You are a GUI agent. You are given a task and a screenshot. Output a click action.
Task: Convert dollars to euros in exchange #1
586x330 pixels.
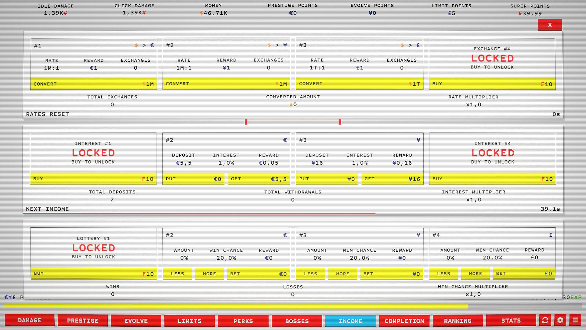coord(93,84)
